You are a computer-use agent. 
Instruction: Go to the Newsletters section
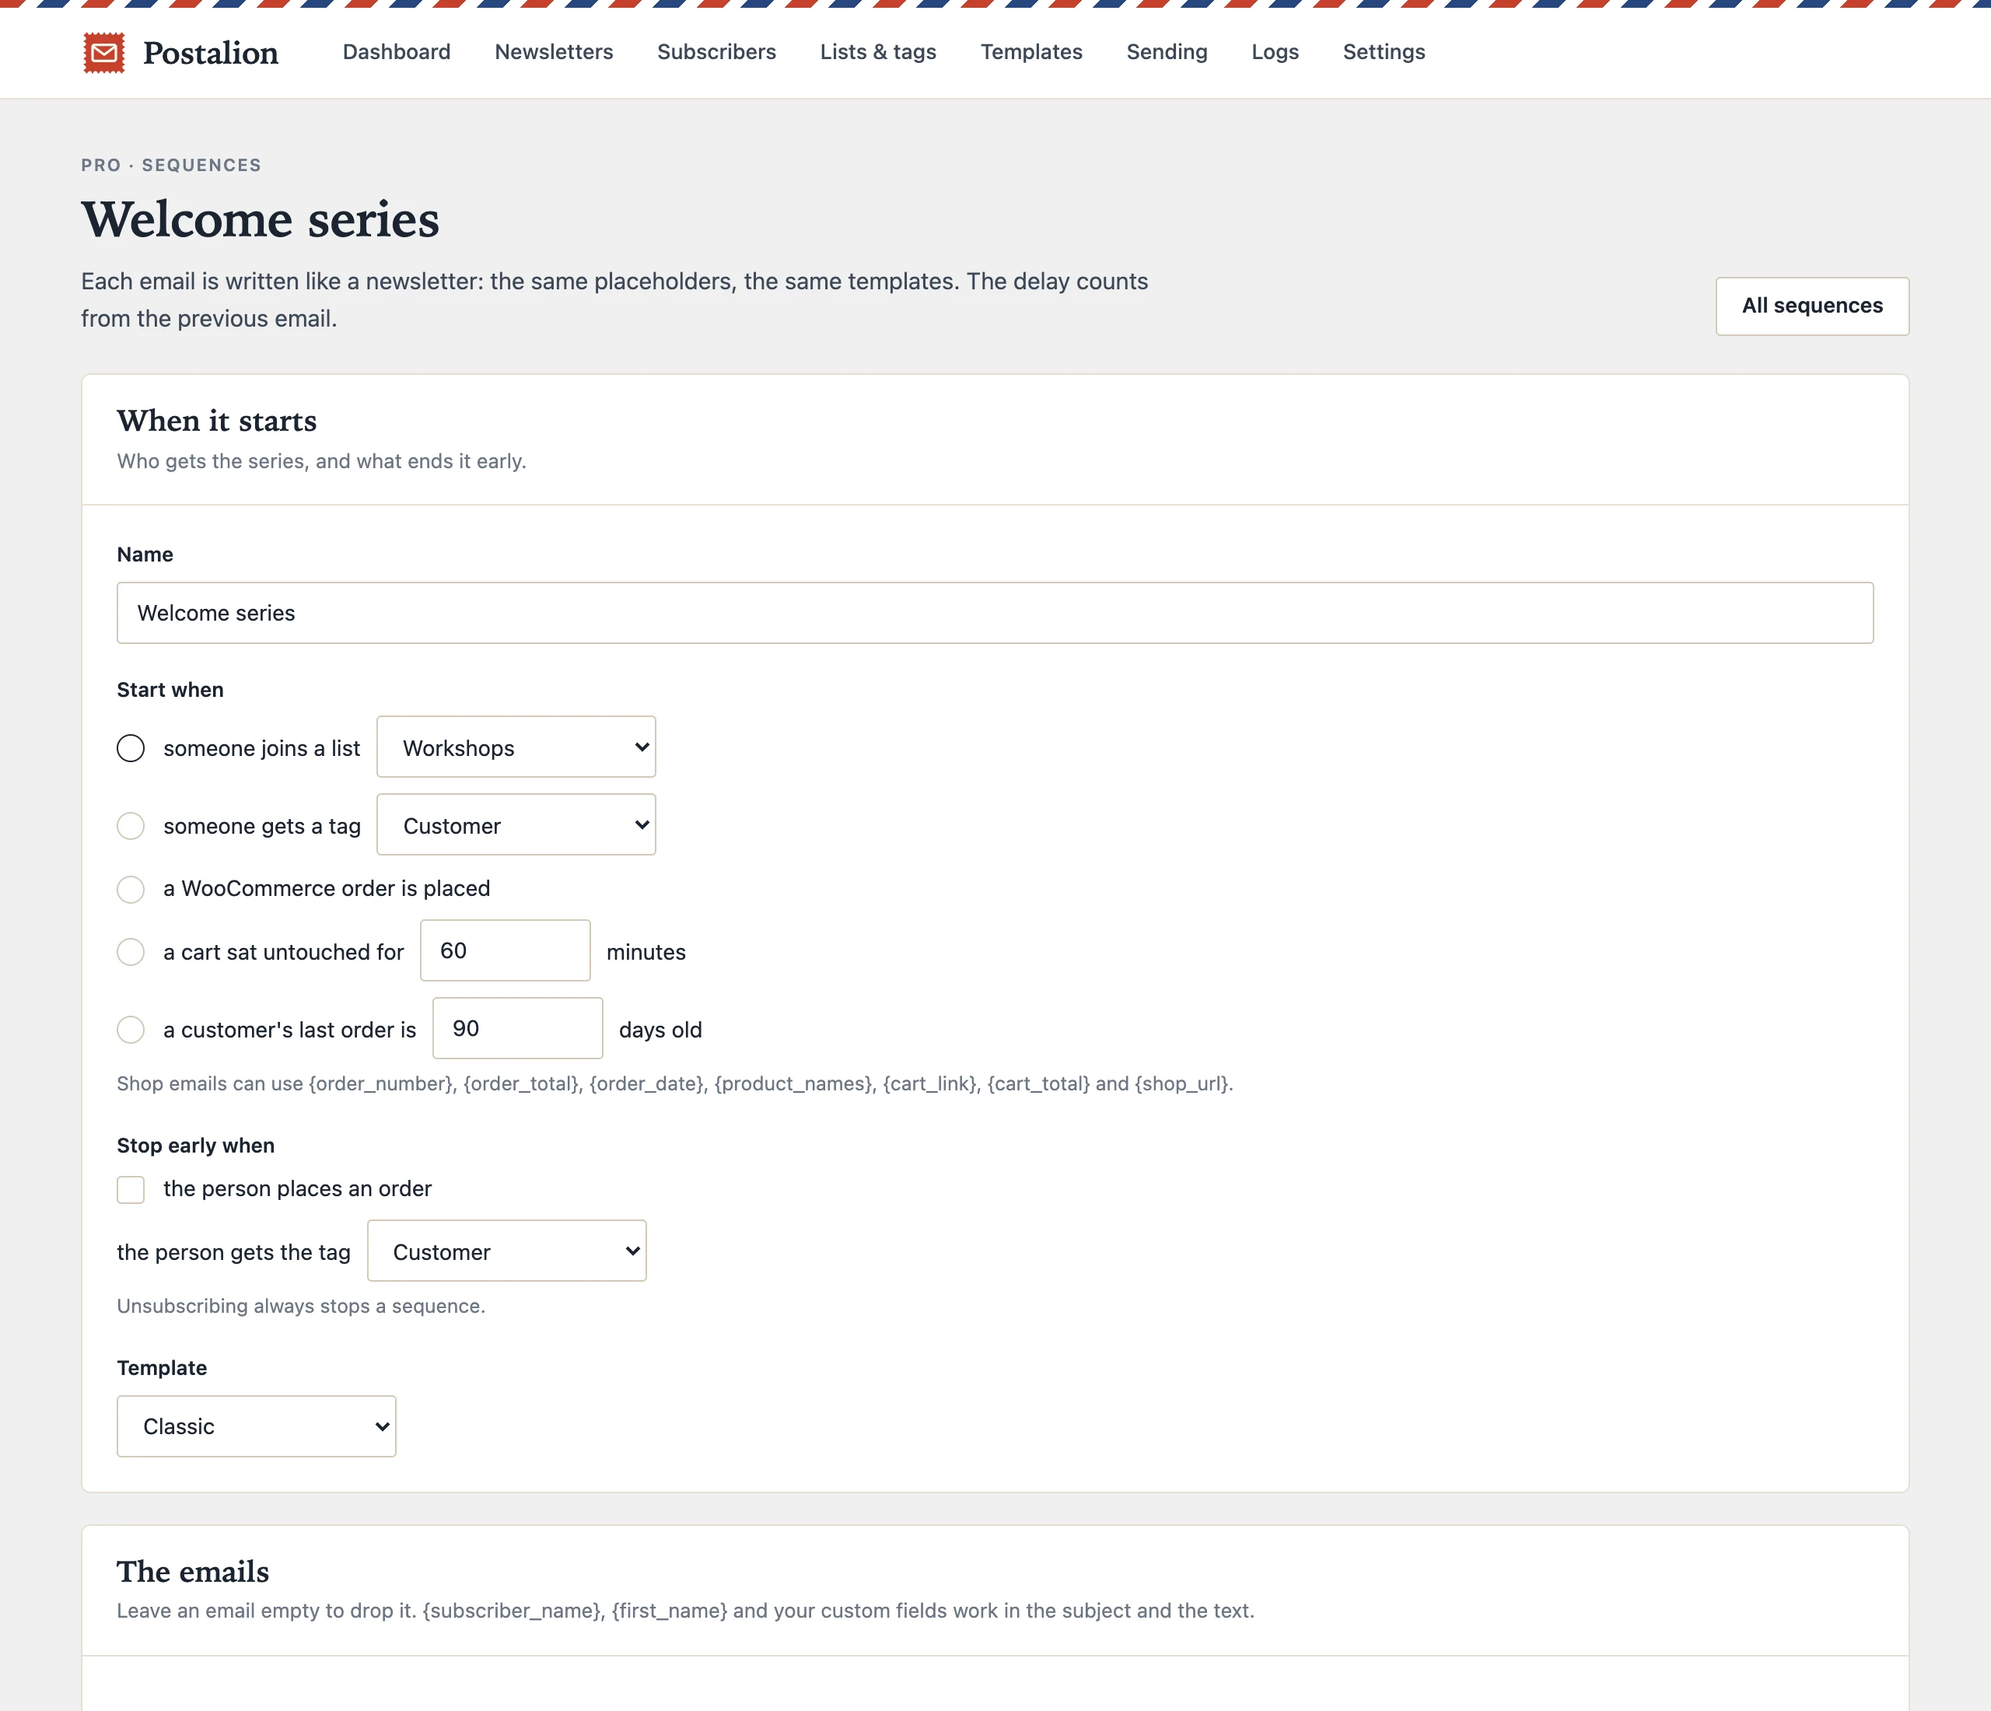(x=554, y=52)
